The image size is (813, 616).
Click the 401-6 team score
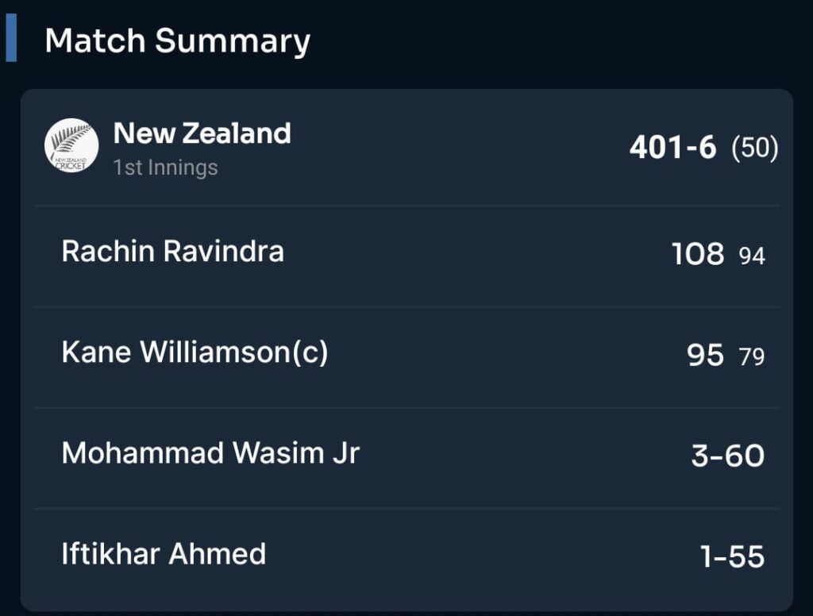[x=672, y=147]
